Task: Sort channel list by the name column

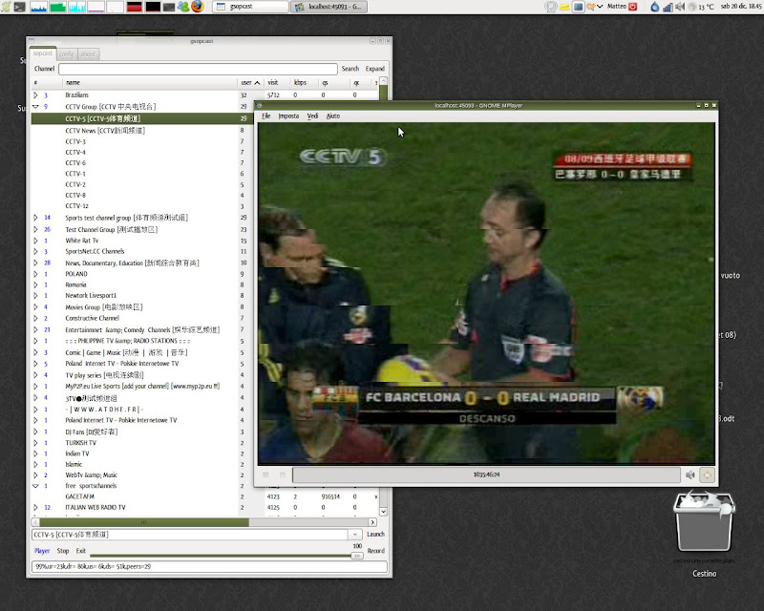Action: (x=150, y=83)
